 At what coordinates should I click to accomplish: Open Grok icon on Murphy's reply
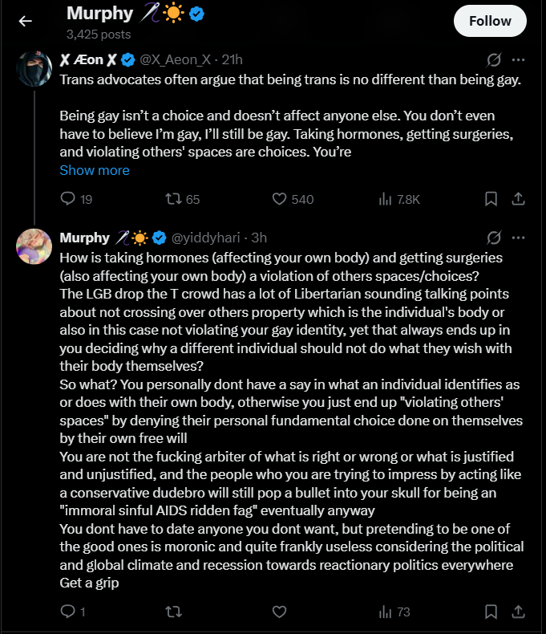click(494, 238)
